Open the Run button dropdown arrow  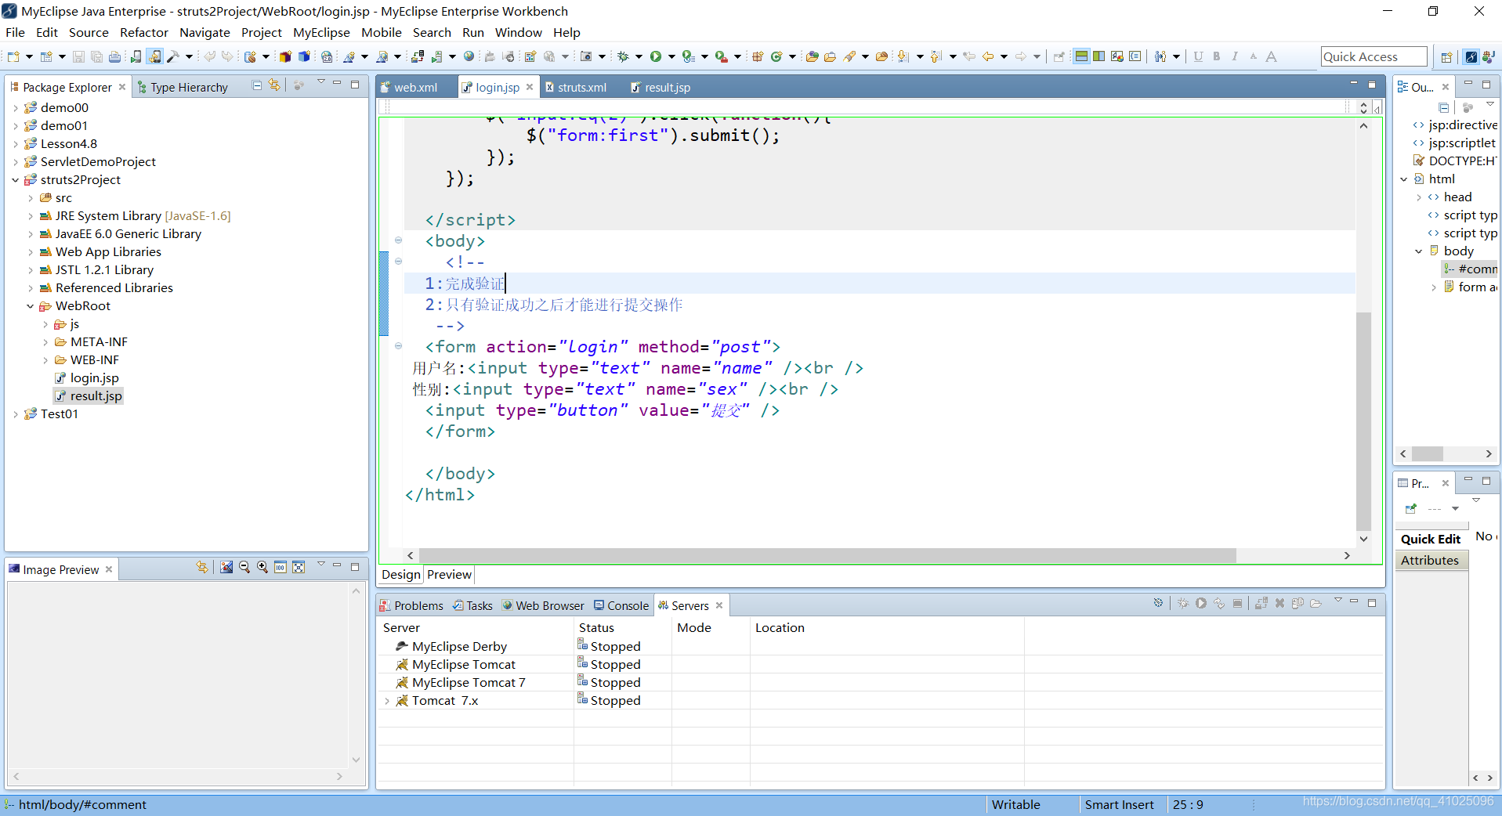[x=671, y=56]
